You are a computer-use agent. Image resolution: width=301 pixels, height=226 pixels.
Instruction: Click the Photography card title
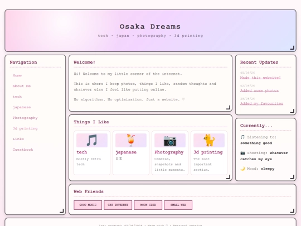(169, 152)
